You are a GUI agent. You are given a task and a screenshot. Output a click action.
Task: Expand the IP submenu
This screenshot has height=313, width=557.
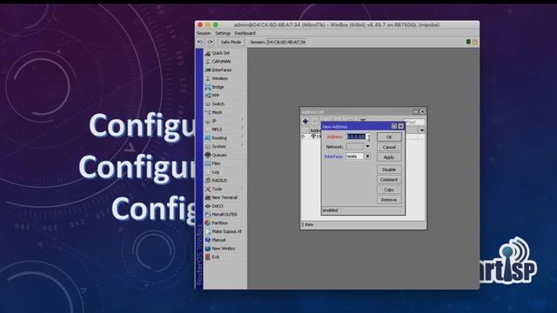pyautogui.click(x=225, y=121)
